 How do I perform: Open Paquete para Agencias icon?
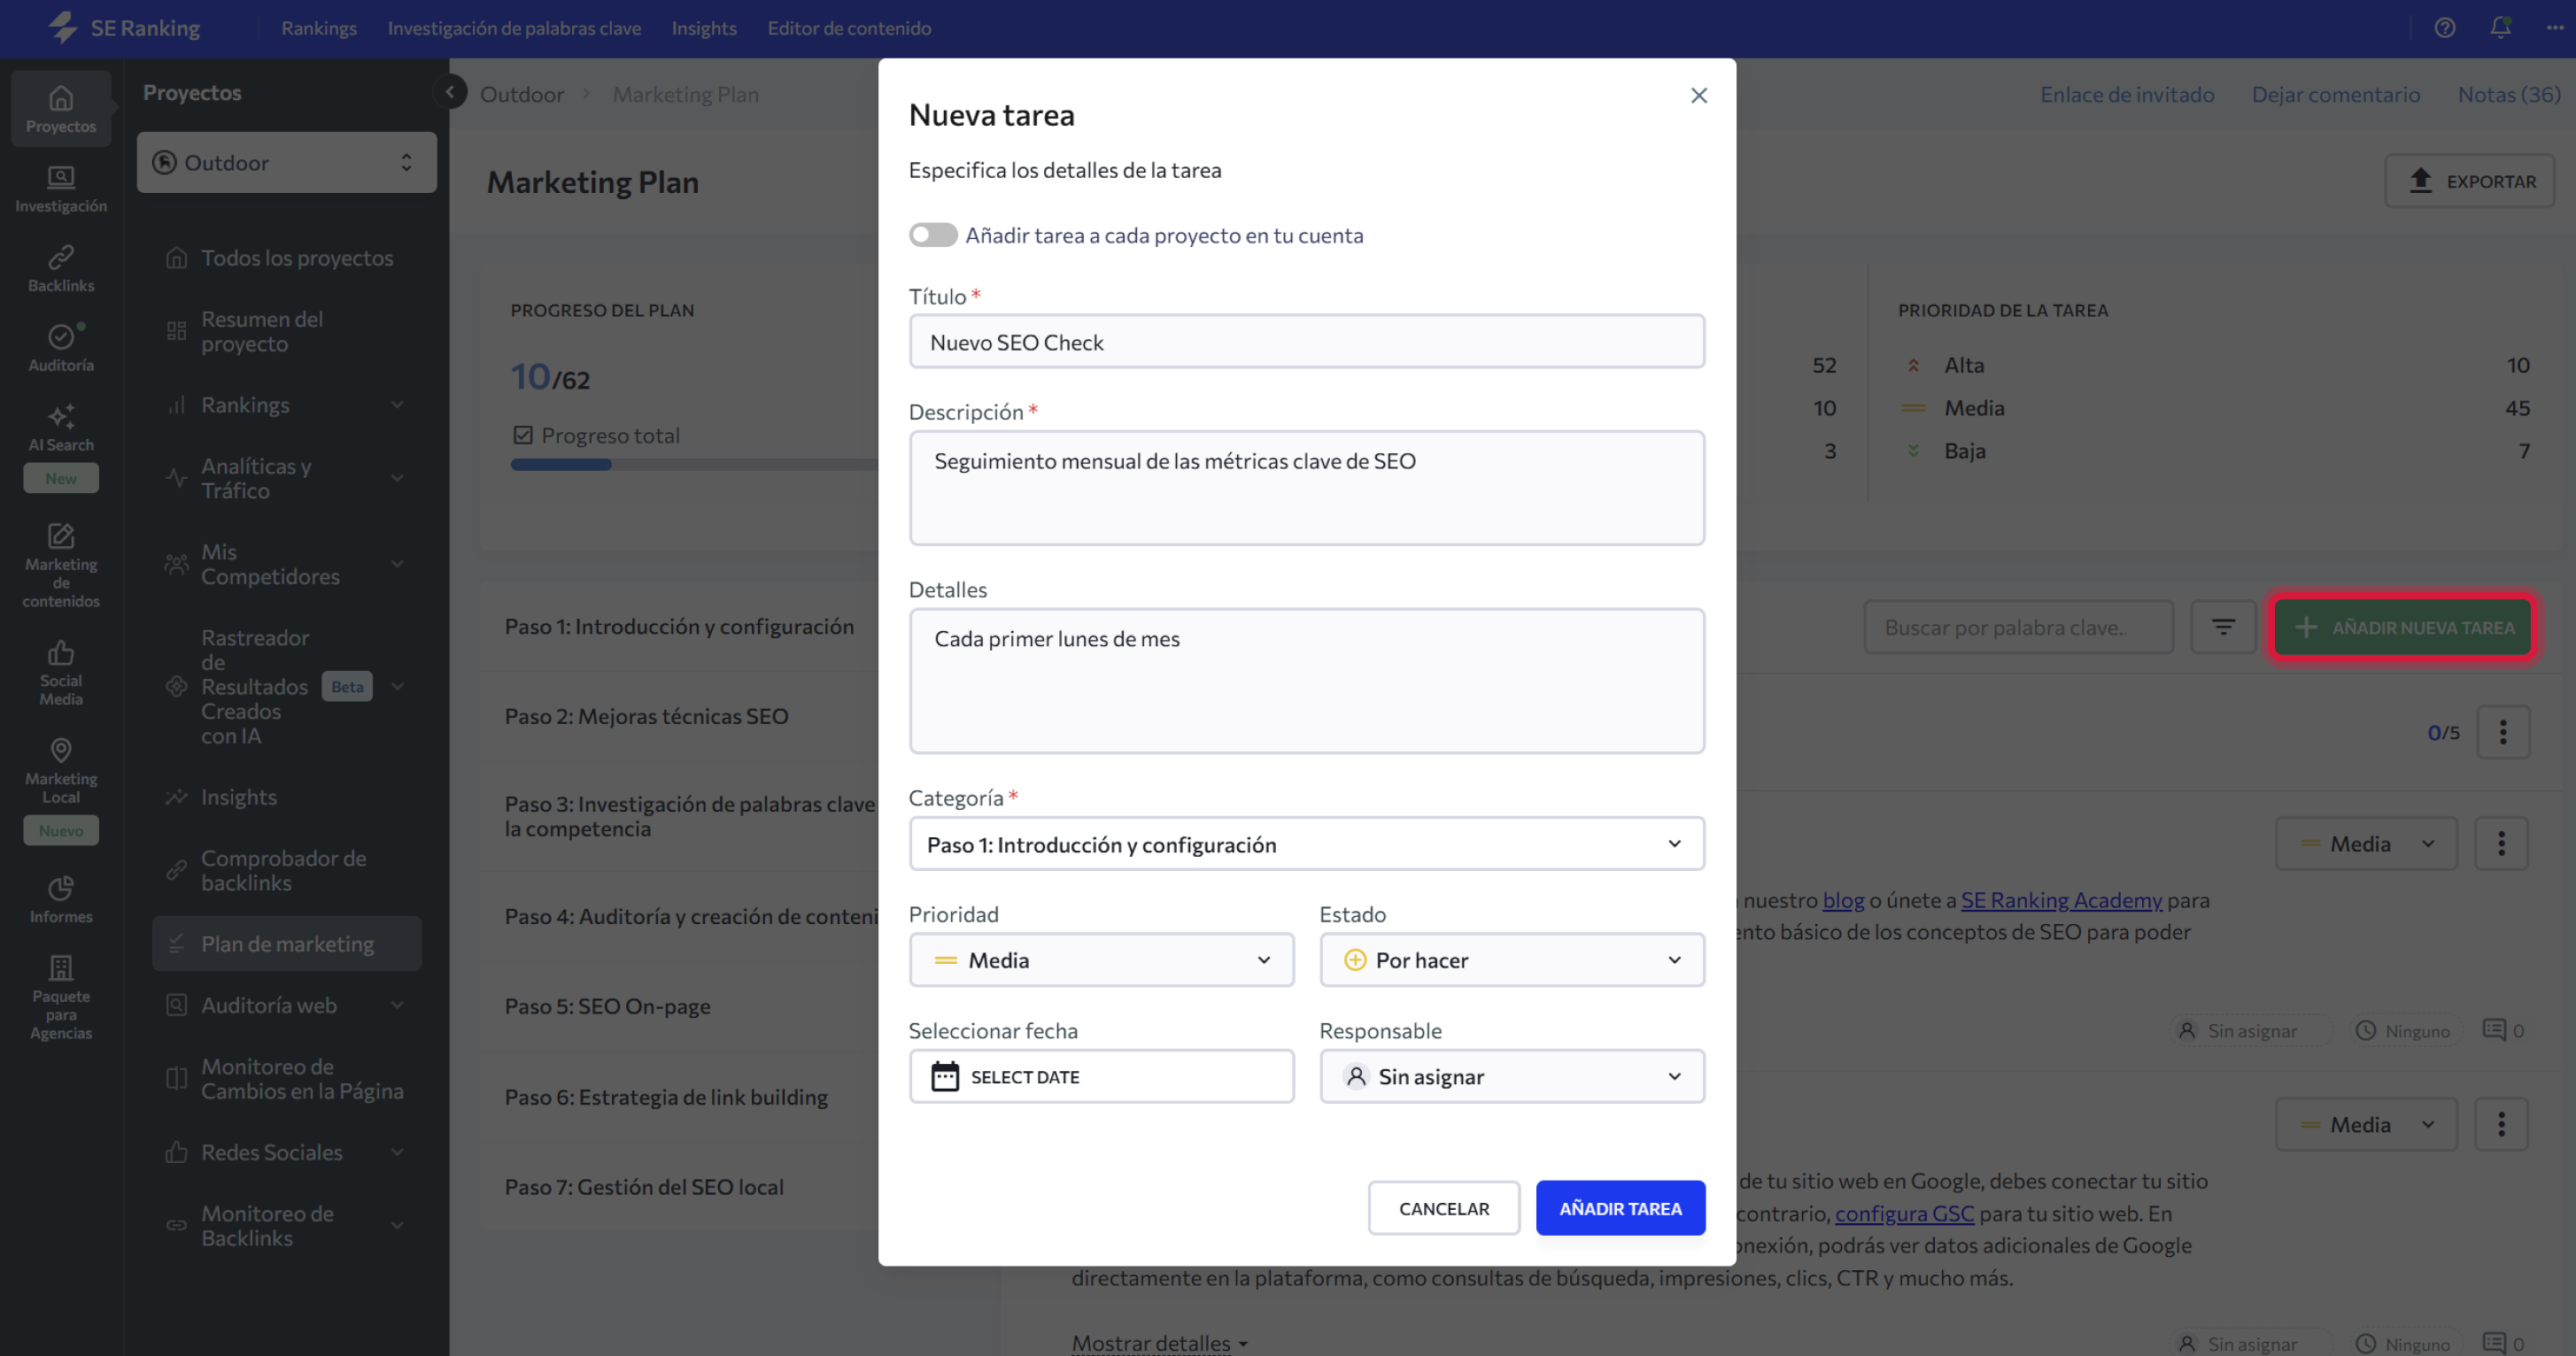pyautogui.click(x=61, y=998)
